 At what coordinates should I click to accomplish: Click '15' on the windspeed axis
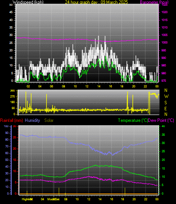[x=11, y=58]
